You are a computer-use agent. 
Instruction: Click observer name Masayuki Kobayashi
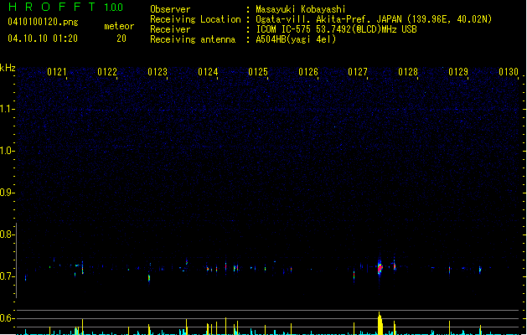301,9
